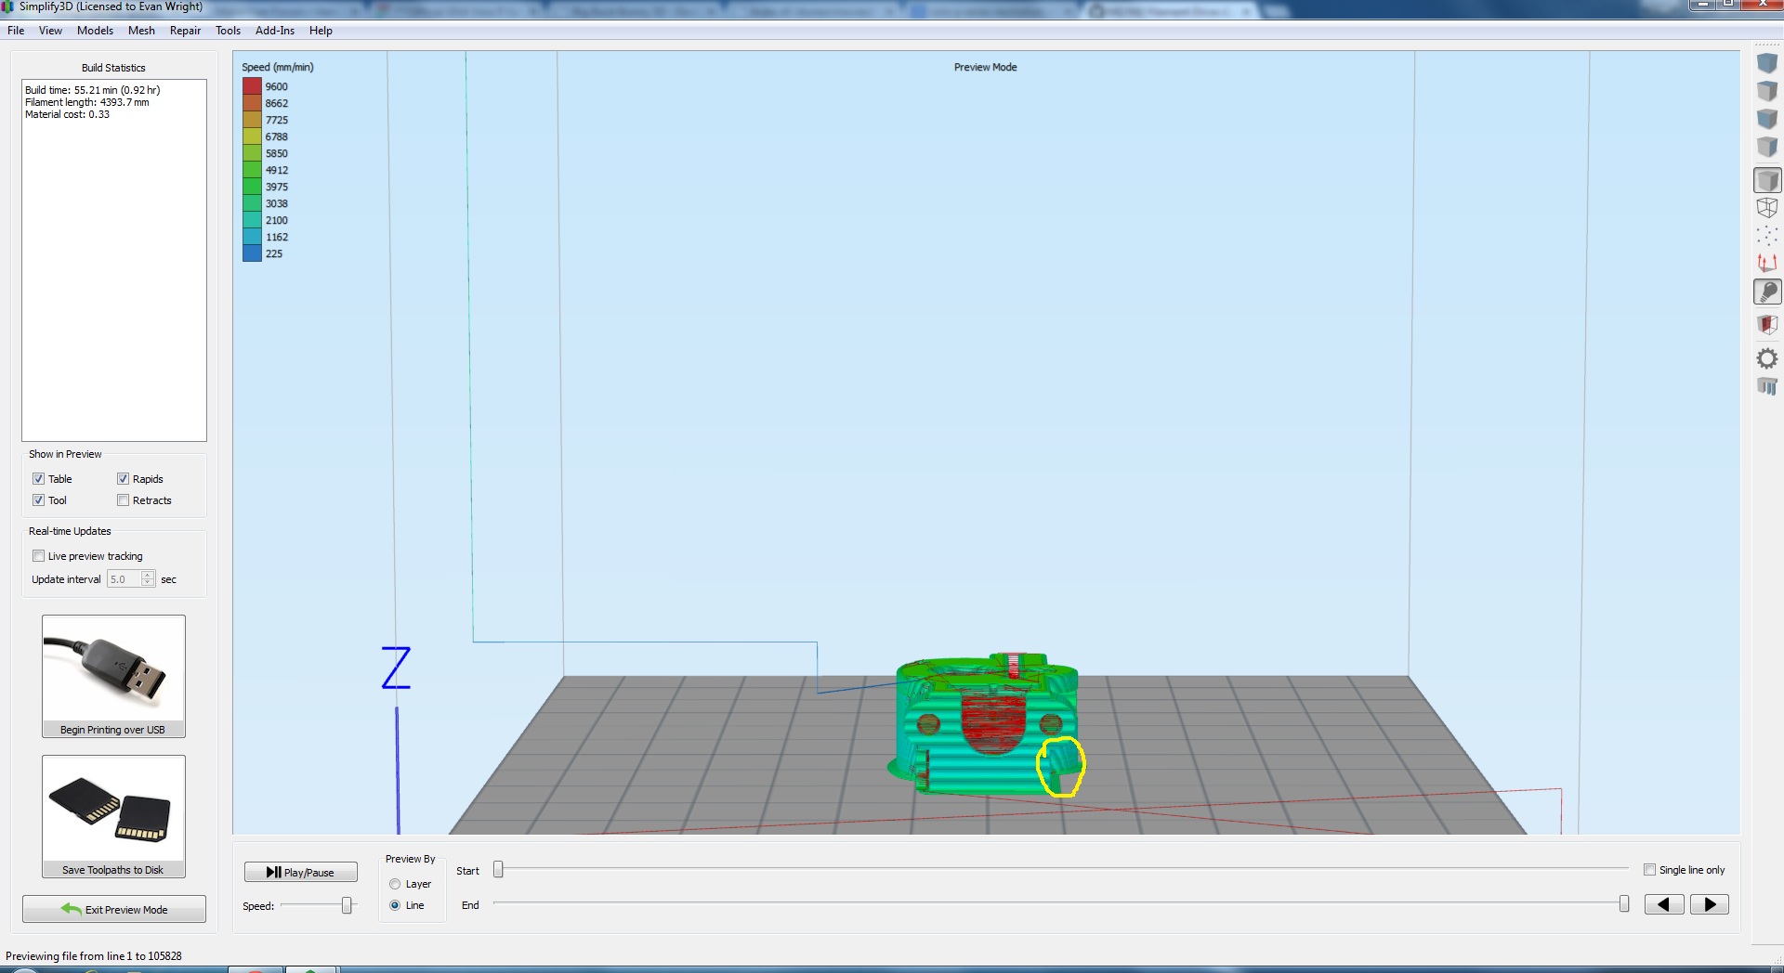The width and height of the screenshot is (1784, 973).
Task: Enable the Retracts checkbox
Action: pos(123,500)
